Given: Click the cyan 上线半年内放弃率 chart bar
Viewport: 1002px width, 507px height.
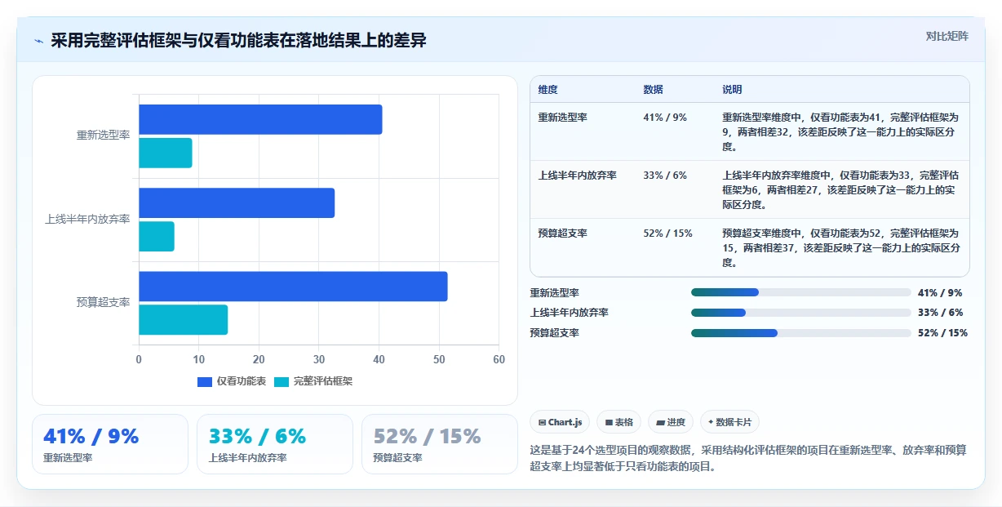Looking at the screenshot, I should [157, 236].
